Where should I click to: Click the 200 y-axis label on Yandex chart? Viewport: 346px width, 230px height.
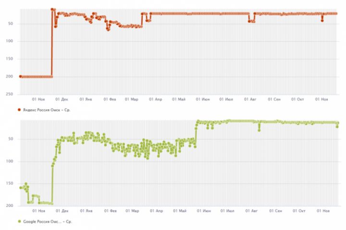(x=9, y=77)
